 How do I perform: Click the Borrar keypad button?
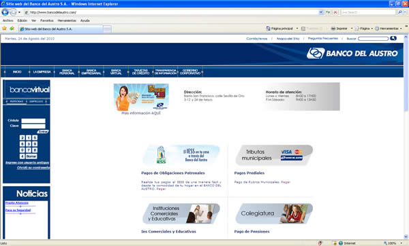tap(31, 156)
